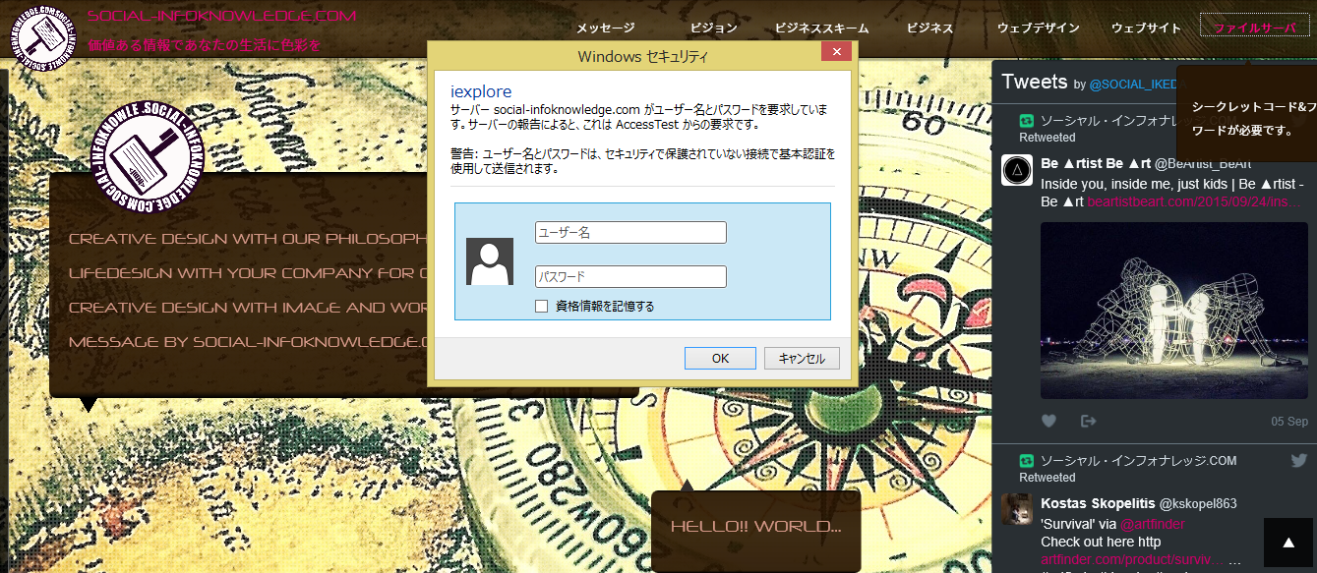Open the メッセージ menu item
The image size is (1317, 573).
tap(605, 29)
